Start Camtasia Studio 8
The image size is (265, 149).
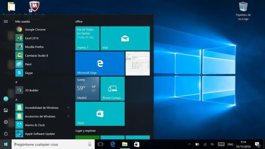click(36, 56)
